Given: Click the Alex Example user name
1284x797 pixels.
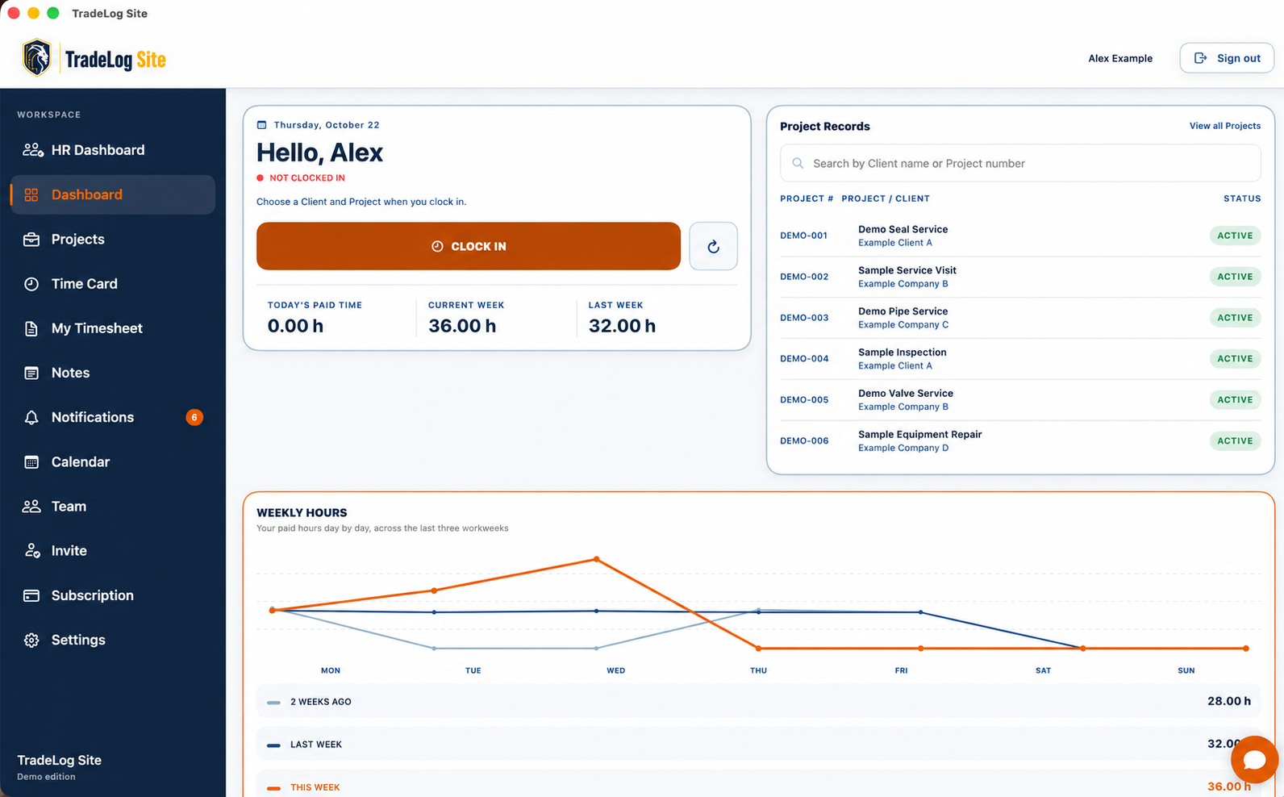Looking at the screenshot, I should click(1120, 58).
